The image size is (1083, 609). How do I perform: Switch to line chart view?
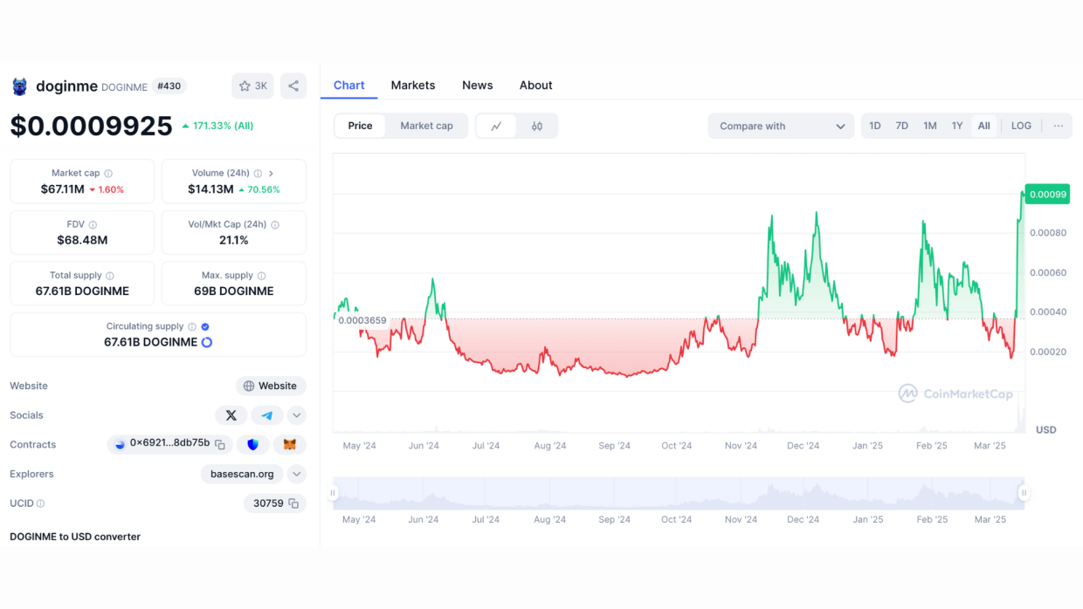[496, 126]
